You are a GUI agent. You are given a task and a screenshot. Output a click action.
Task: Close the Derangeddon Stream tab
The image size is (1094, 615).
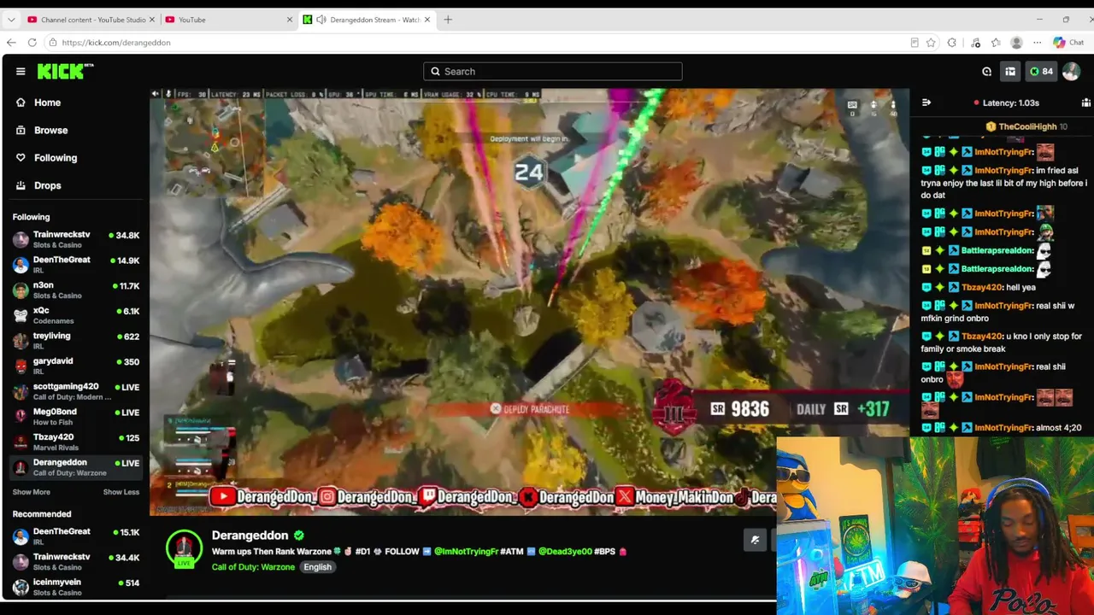click(x=426, y=20)
